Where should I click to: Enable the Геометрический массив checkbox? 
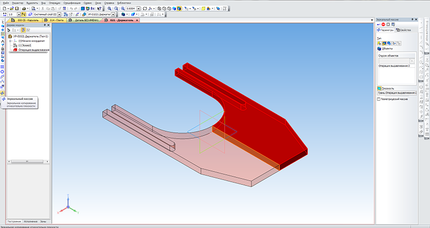[379, 99]
